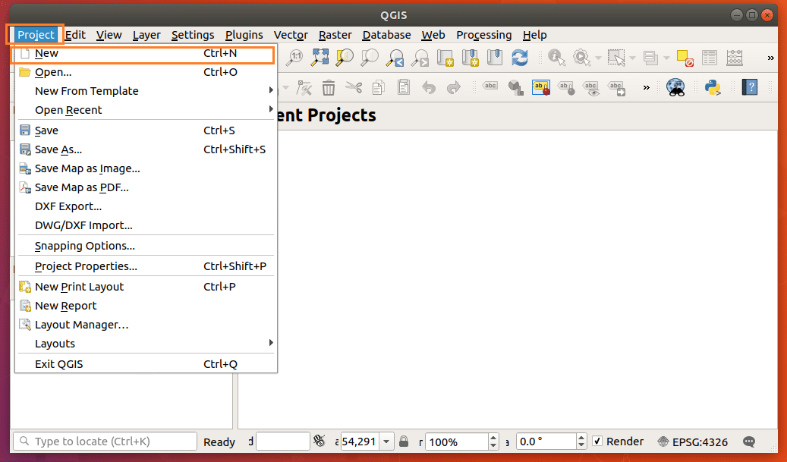This screenshot has height=462, width=787.
Task: Activate the Identify Features tool
Action: (x=556, y=58)
